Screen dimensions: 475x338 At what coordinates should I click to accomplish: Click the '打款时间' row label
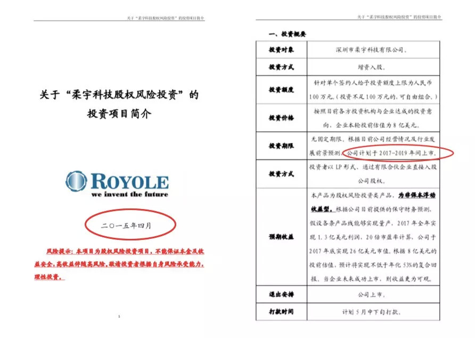click(281, 311)
